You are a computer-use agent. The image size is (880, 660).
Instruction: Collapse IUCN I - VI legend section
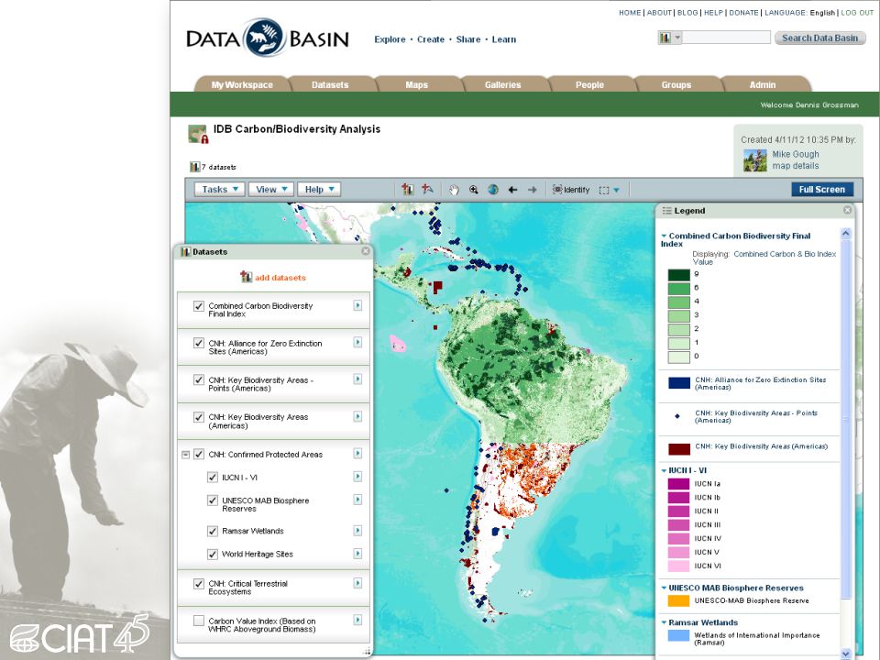coord(664,471)
